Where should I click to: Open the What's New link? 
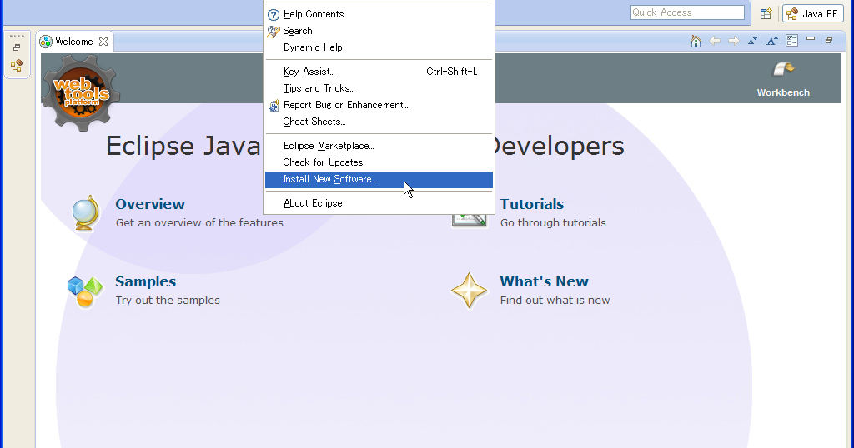pos(544,281)
